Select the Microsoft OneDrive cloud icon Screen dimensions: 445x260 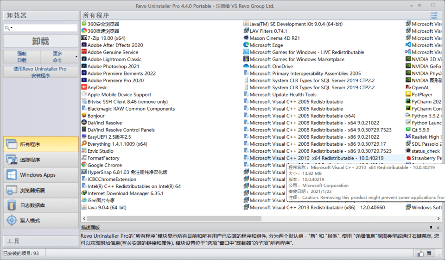[246, 66]
